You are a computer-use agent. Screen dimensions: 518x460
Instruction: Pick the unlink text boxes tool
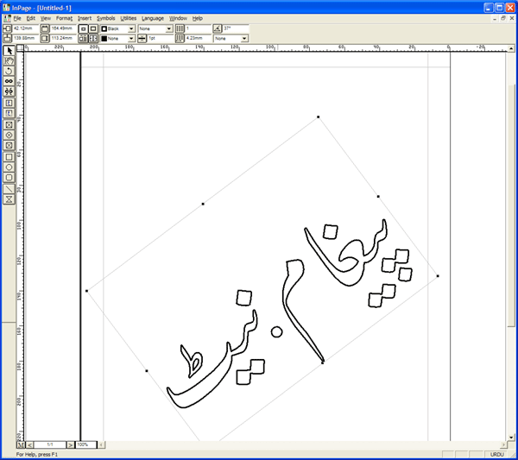click(x=9, y=91)
